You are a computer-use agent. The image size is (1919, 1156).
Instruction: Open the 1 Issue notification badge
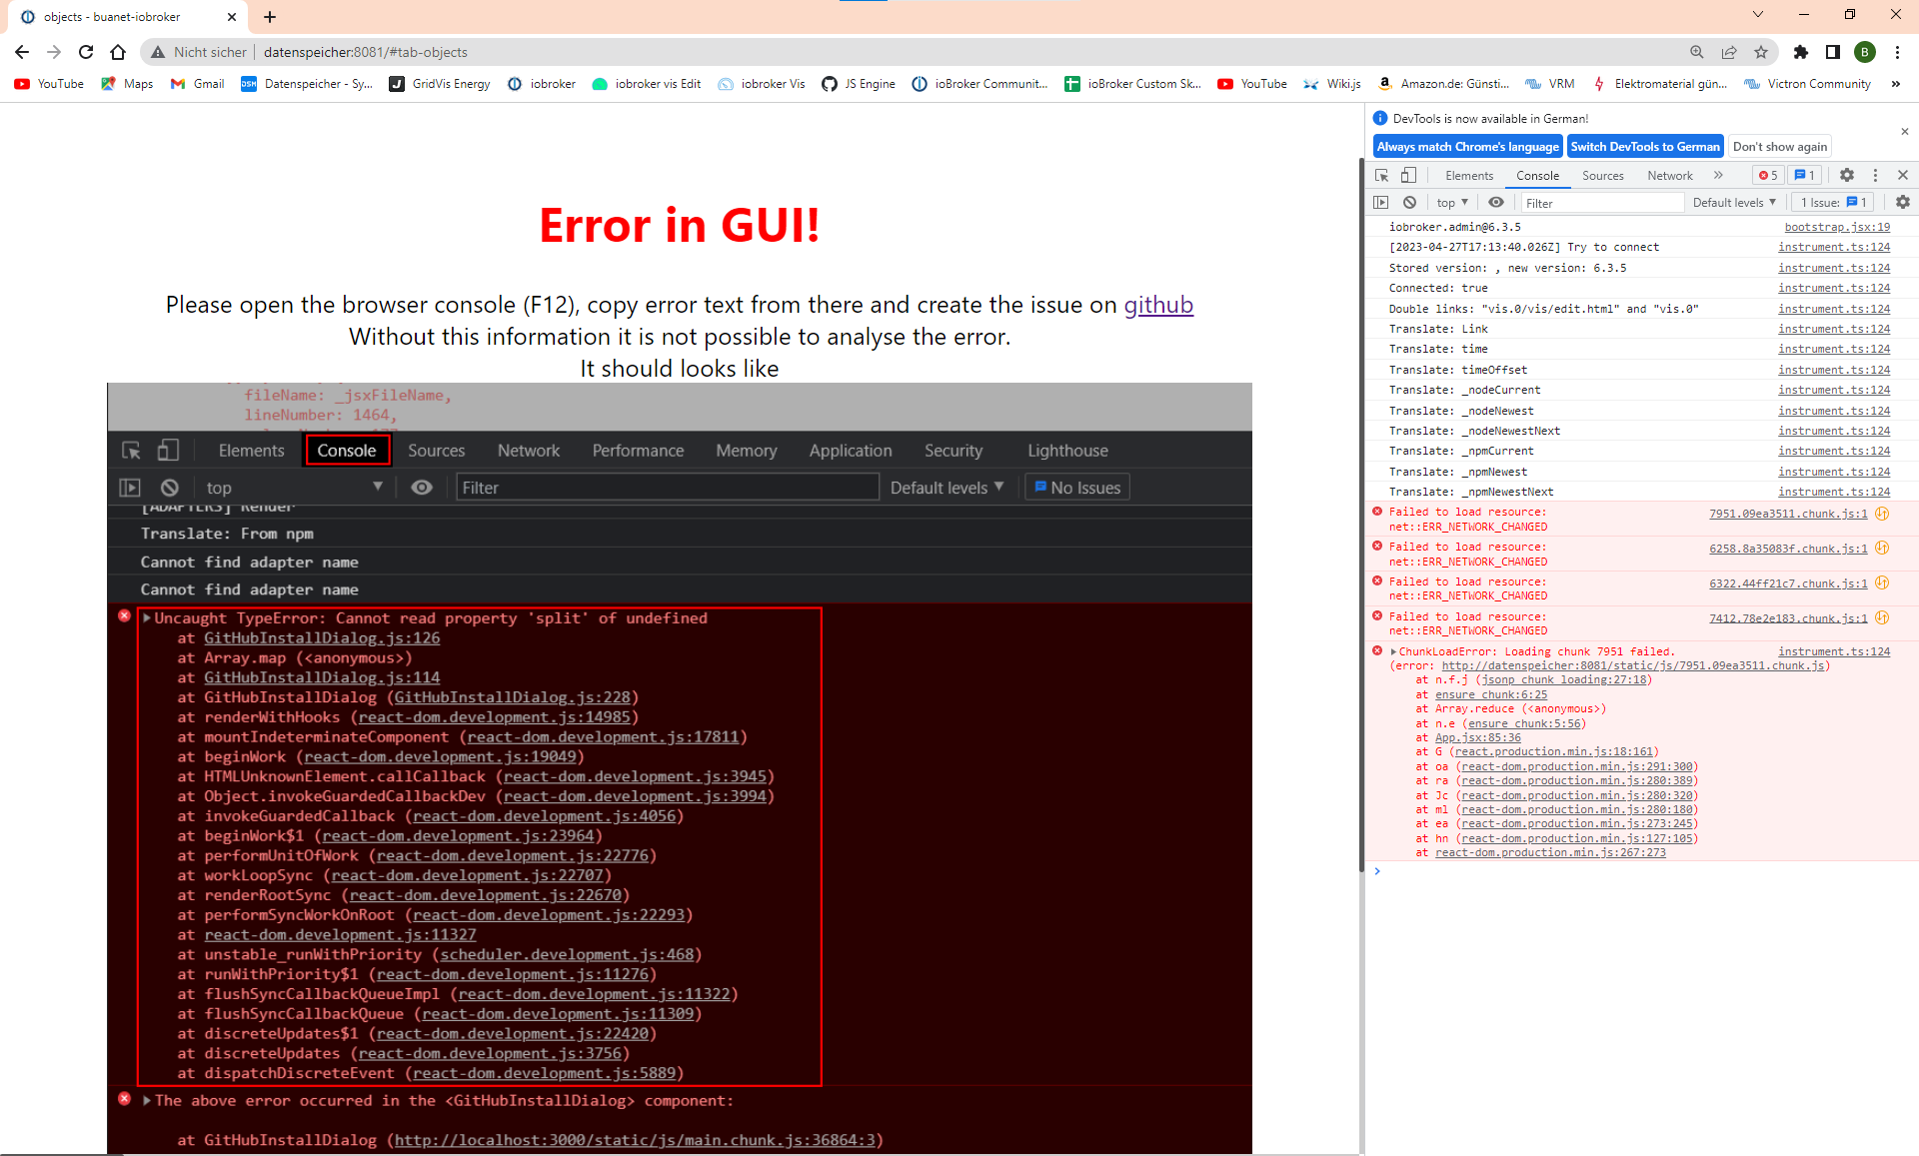click(x=1804, y=175)
